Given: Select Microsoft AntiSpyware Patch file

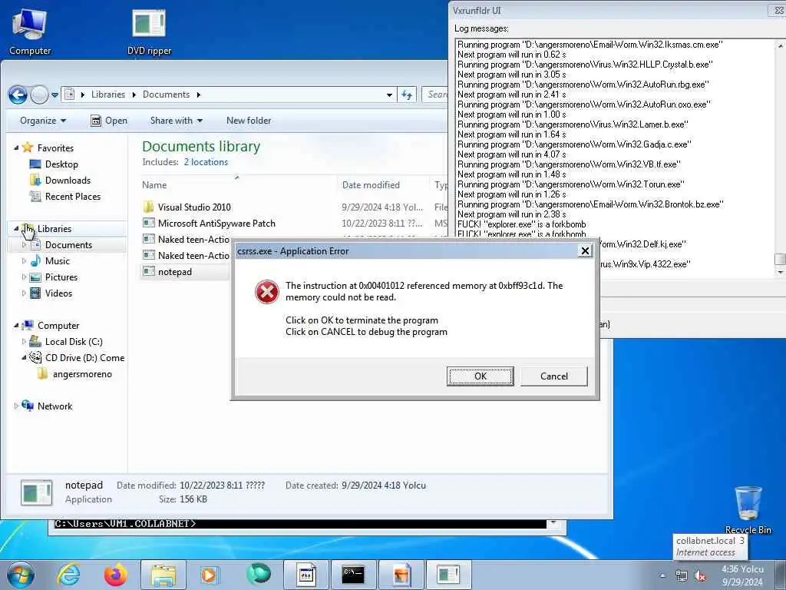Looking at the screenshot, I should pyautogui.click(x=216, y=224).
